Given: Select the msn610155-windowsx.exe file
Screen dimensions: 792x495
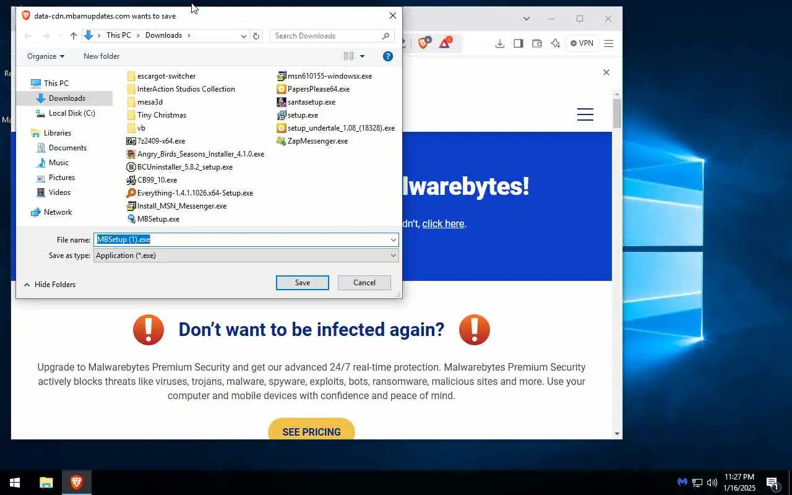Looking at the screenshot, I should 325,76.
